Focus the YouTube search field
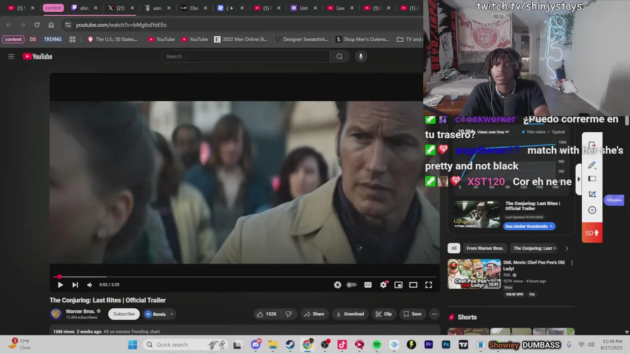Screen dimensions: 630x354 click(x=245, y=57)
